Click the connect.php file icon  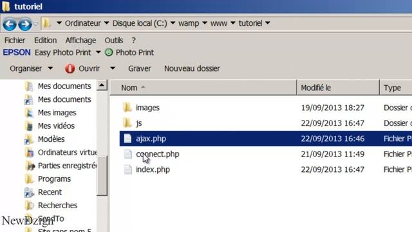pos(127,154)
